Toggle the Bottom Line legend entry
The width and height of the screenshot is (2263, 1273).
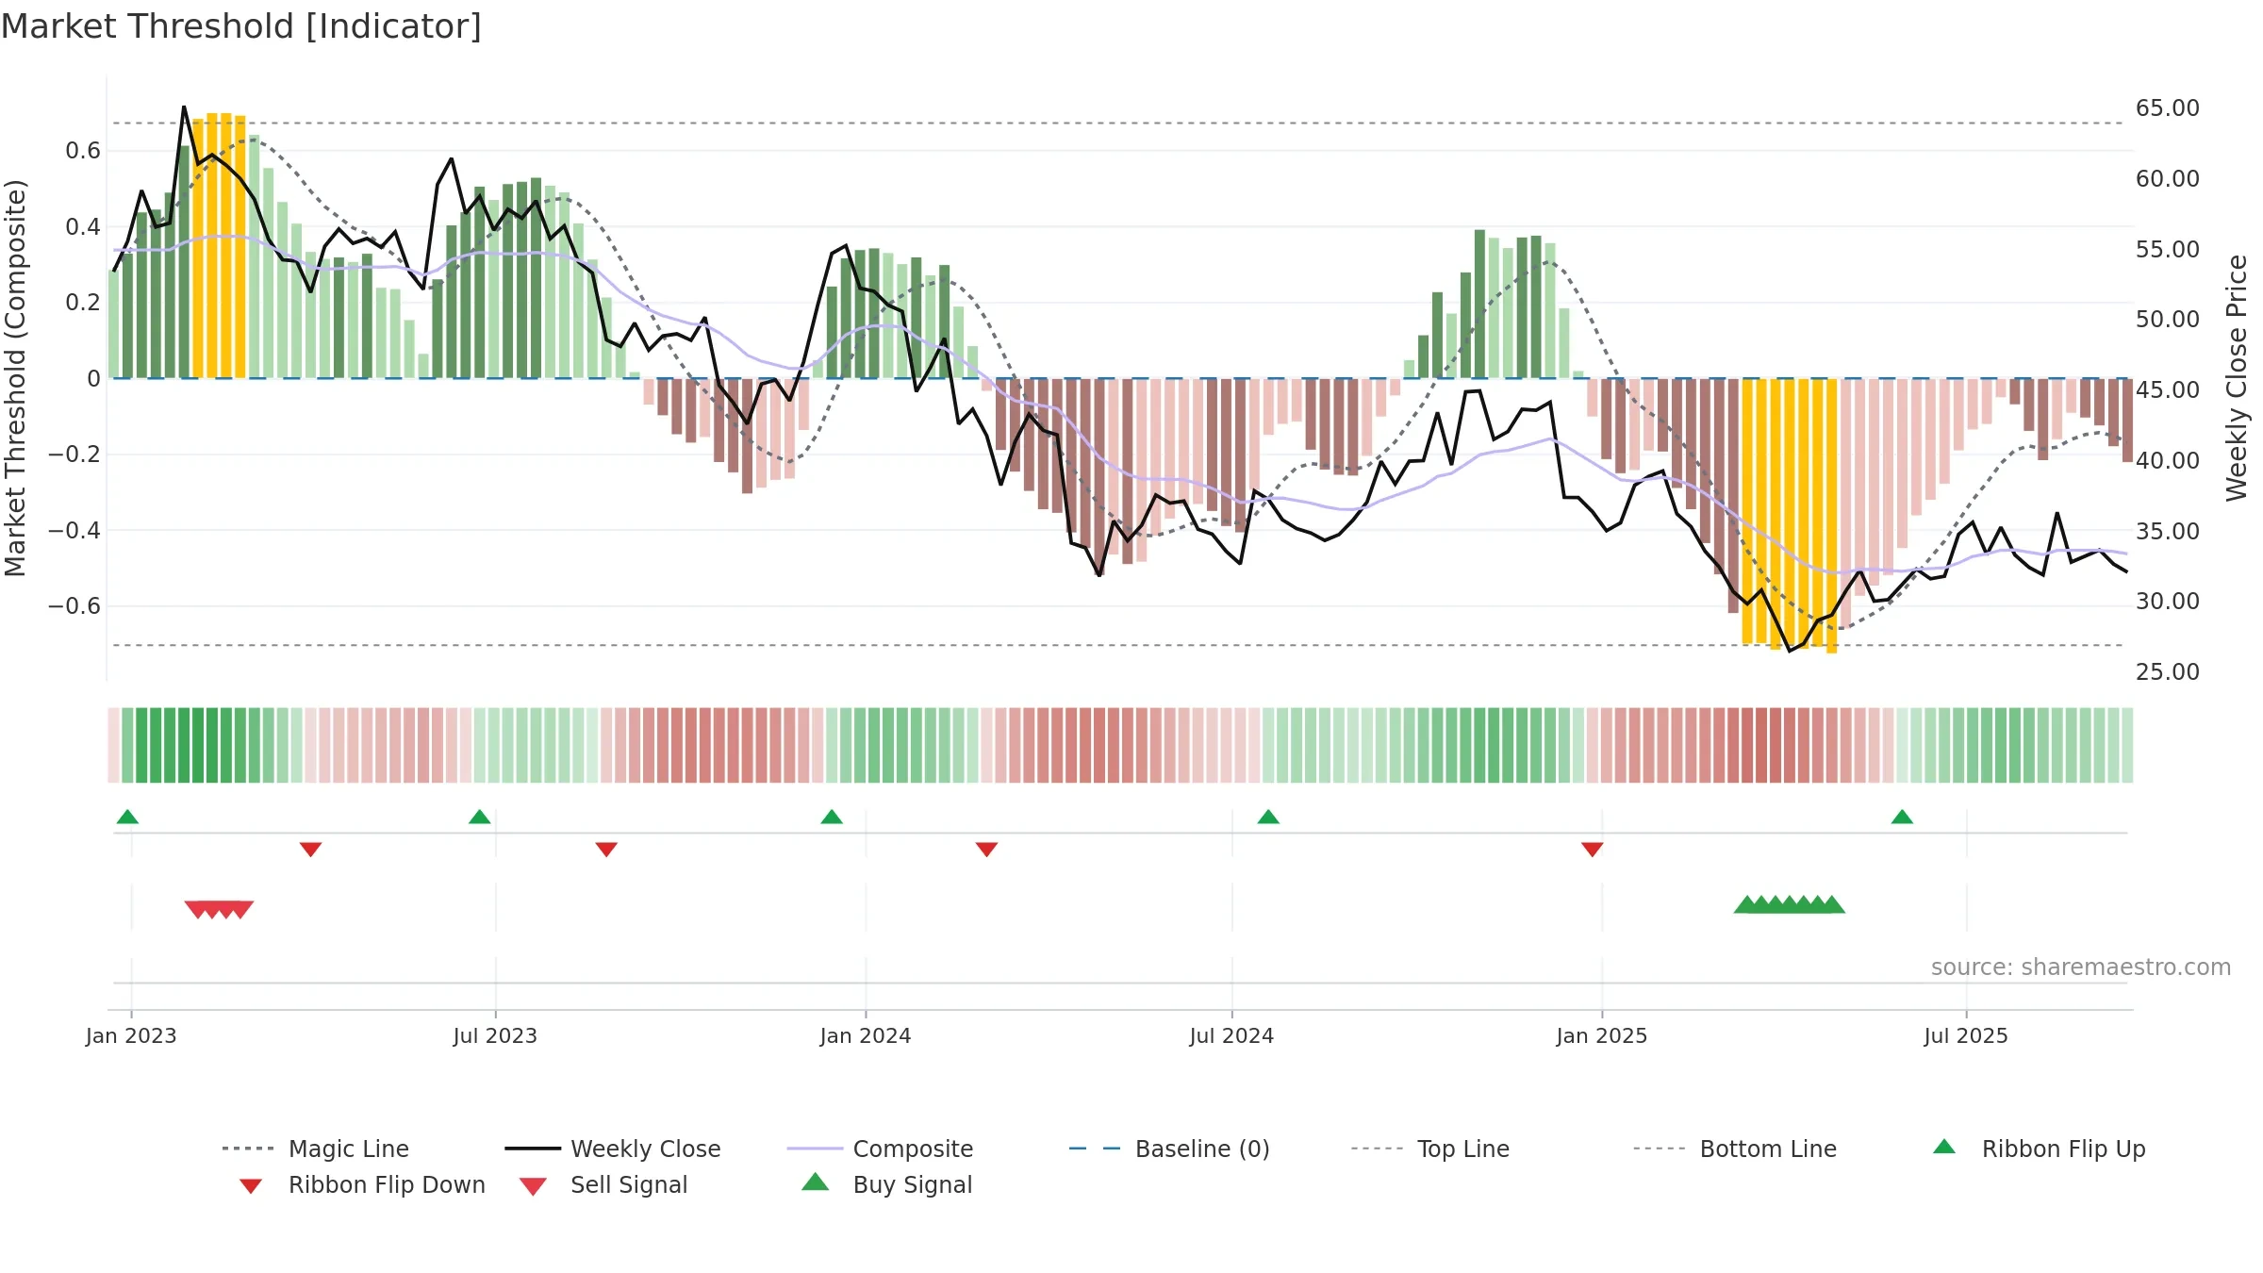pyautogui.click(x=1735, y=1149)
